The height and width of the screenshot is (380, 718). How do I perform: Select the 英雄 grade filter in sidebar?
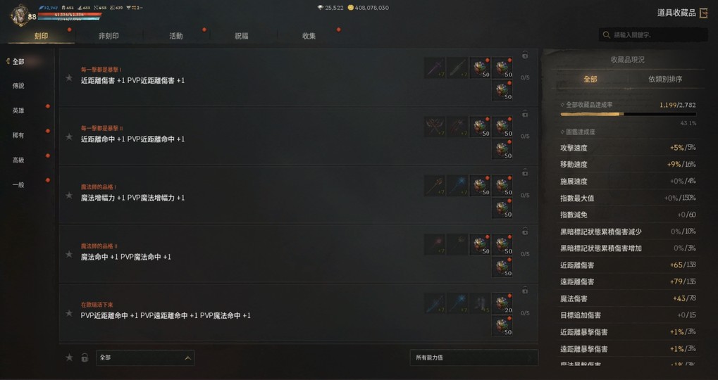coord(18,110)
